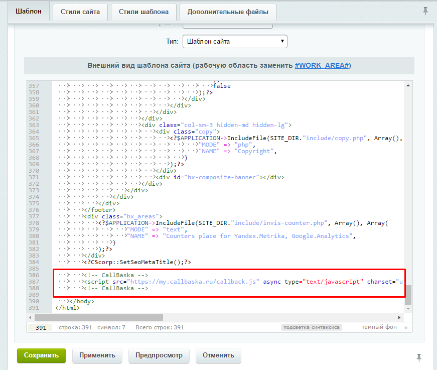Click the '</body>' tag on line 390
Viewport: 437px width, 370px height.
[x=82, y=301]
